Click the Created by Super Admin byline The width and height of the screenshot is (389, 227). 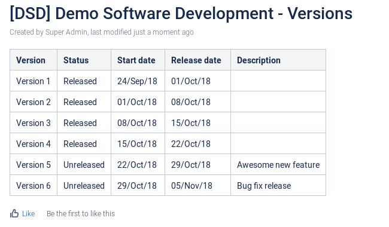[102, 32]
